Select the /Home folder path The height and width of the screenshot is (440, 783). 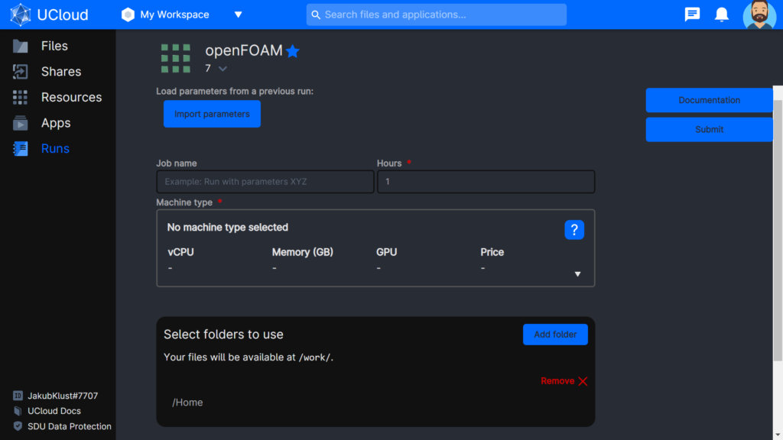188,402
